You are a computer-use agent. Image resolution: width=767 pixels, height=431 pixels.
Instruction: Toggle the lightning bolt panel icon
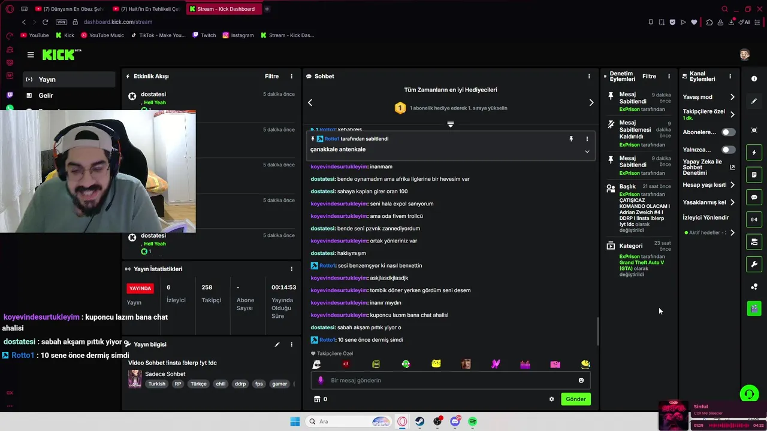pos(754,153)
